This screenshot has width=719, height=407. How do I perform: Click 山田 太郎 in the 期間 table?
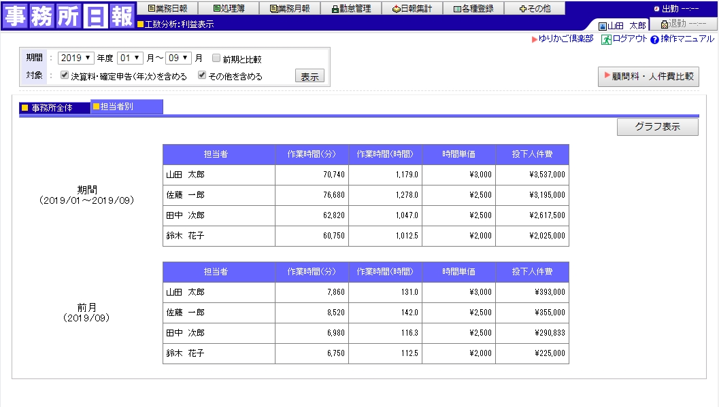coord(185,175)
